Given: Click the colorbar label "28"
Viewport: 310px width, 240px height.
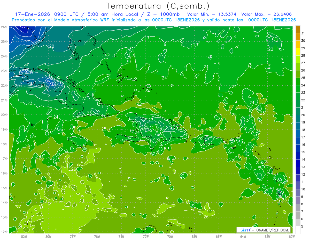Looking at the screenshot, I should click(303, 55).
